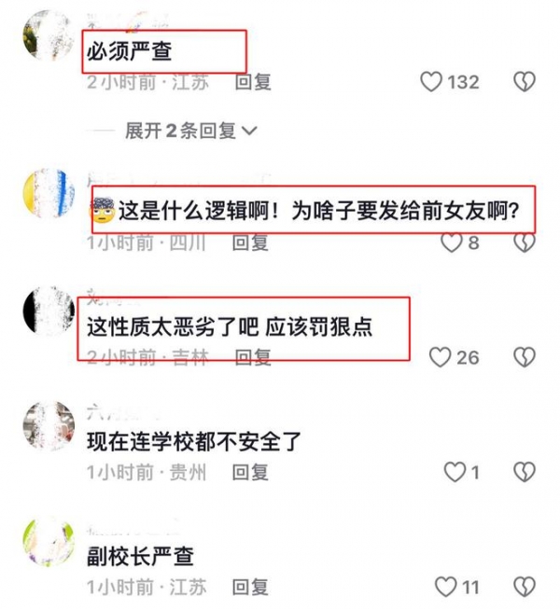Reply to the 四川 user's comment

tap(250, 242)
